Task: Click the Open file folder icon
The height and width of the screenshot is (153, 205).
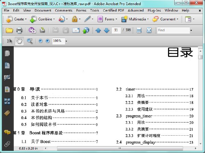Action: point(9,30)
